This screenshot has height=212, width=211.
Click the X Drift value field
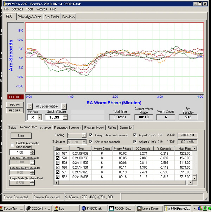tap(187, 135)
